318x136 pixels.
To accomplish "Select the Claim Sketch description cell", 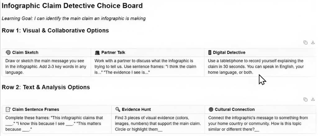I will coord(46,66).
